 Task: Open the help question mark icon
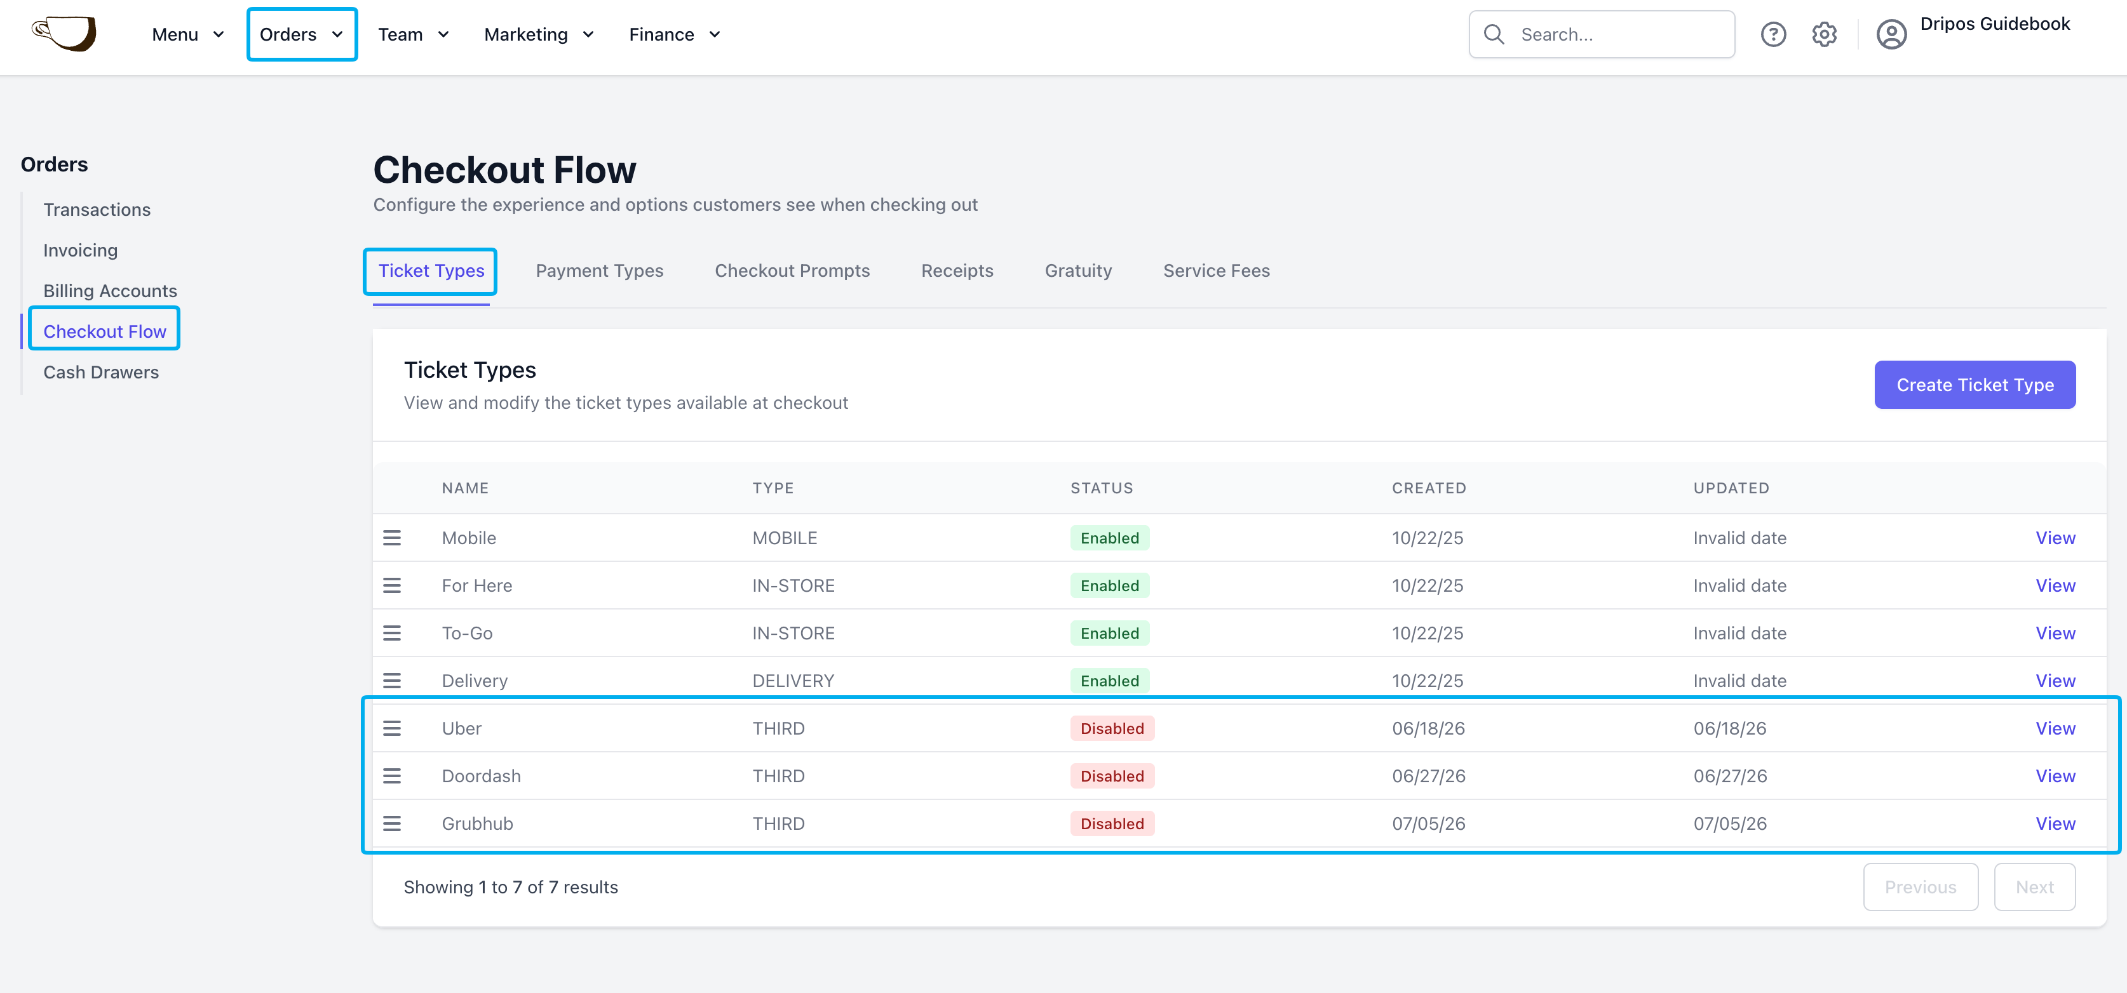click(x=1772, y=35)
